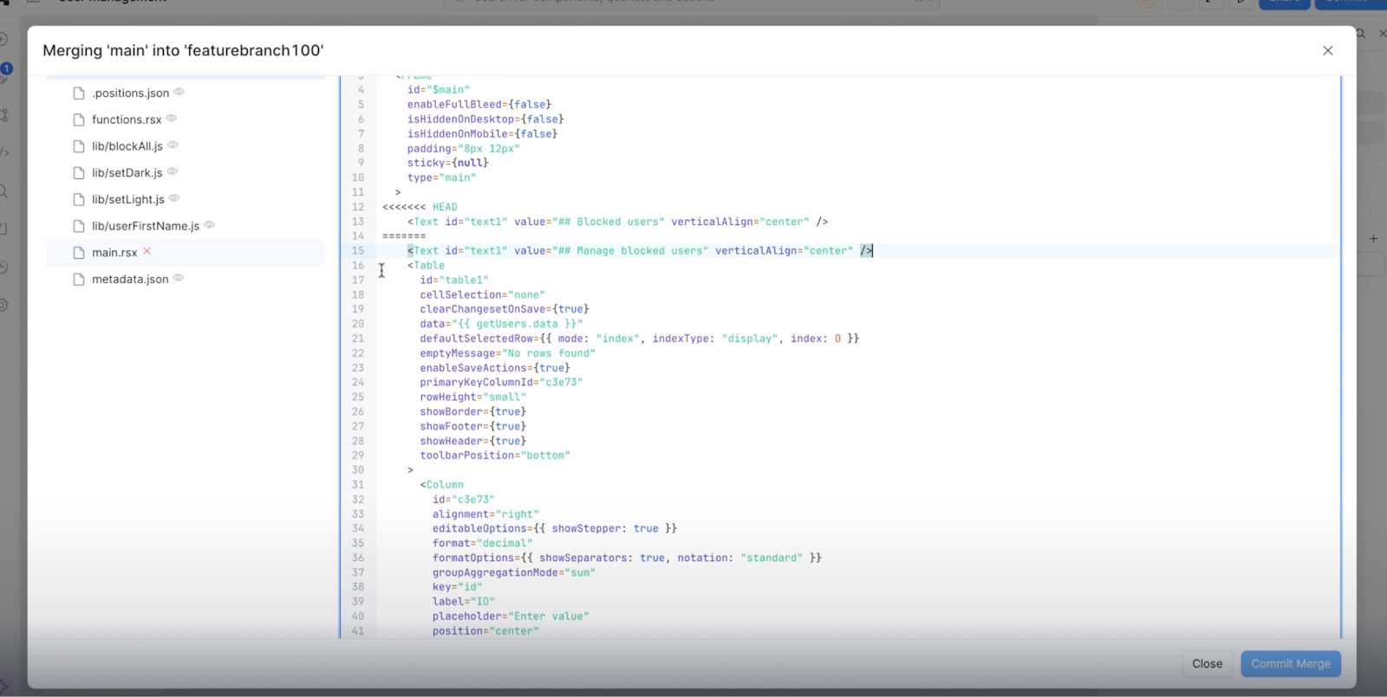Click line number 31 in the gutter
Screen dimensions: 1387x697
point(358,485)
